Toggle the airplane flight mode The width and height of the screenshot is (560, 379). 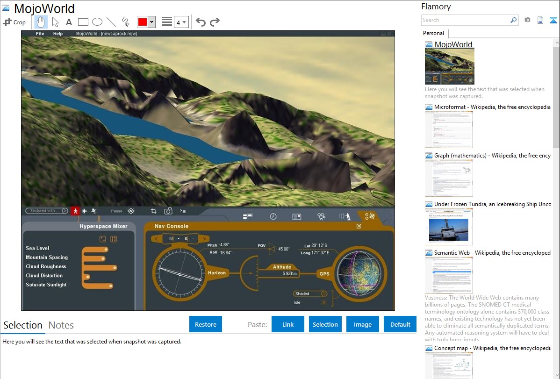(x=85, y=211)
